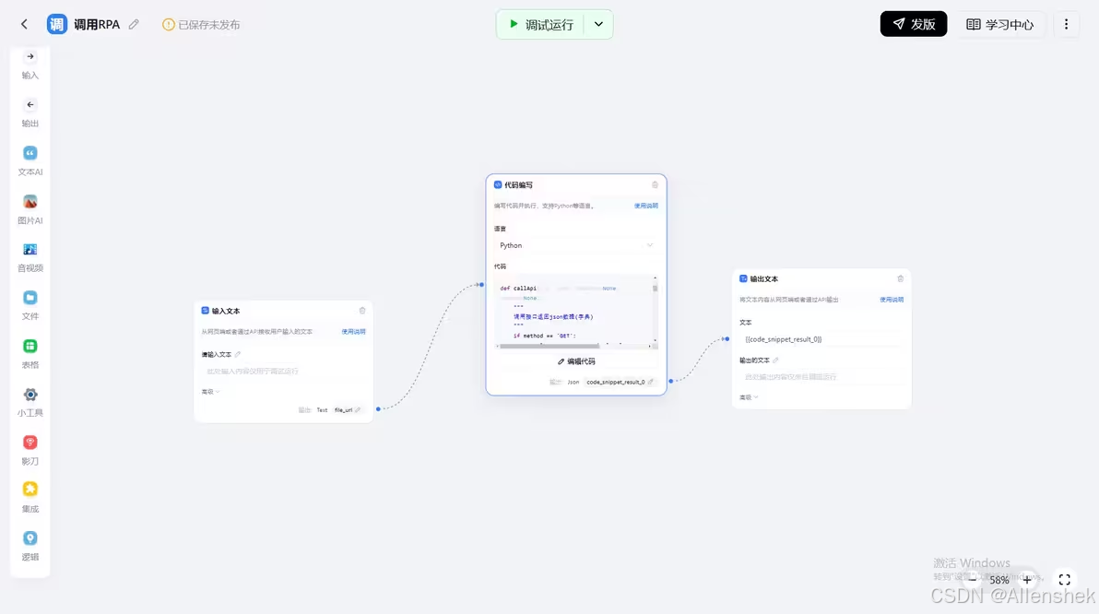Open the 音视频 sidebar category
Image resolution: width=1099 pixels, height=614 pixels.
[x=30, y=257]
